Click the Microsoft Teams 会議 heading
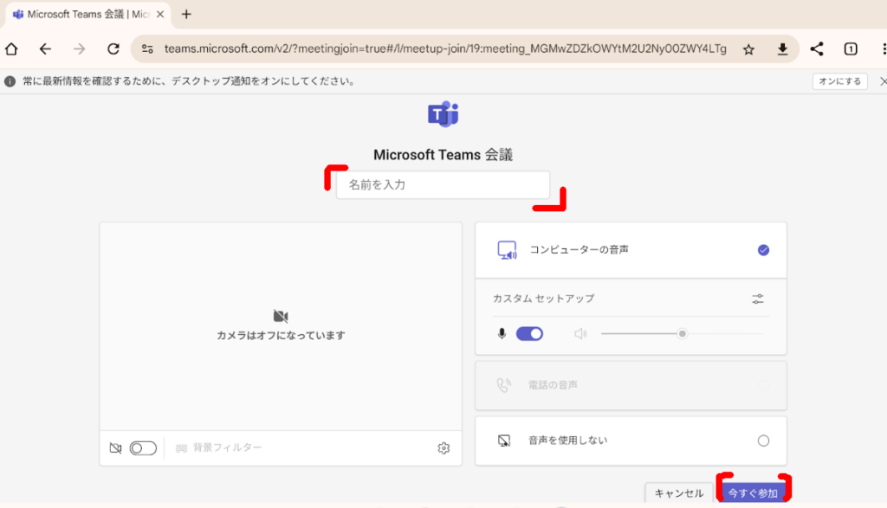The height and width of the screenshot is (508, 887). pos(443,155)
